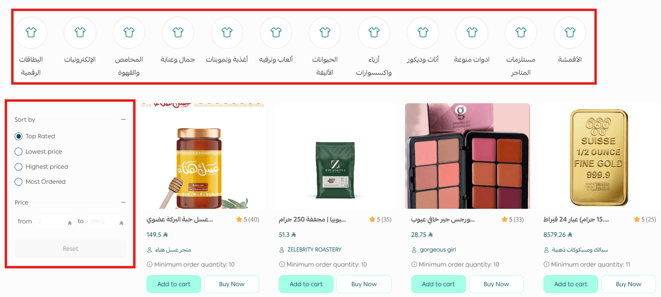Screen dimensions: 661x297
Task: Open the makeup palette product image
Action: pos(467,156)
